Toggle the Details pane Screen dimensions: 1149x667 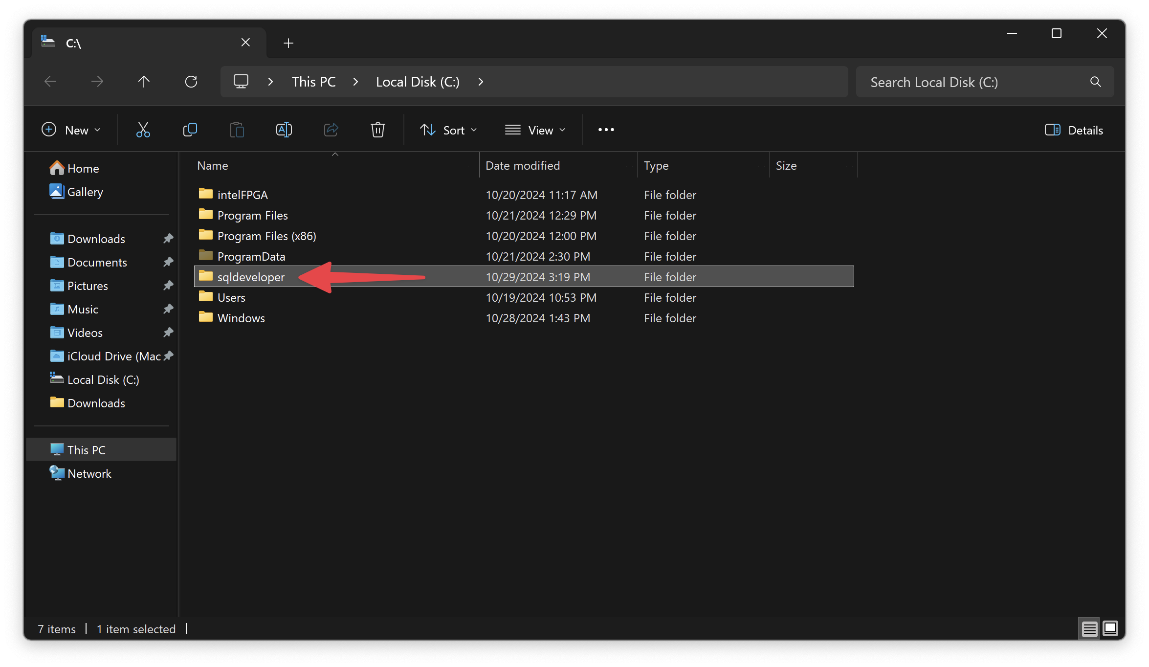1074,130
